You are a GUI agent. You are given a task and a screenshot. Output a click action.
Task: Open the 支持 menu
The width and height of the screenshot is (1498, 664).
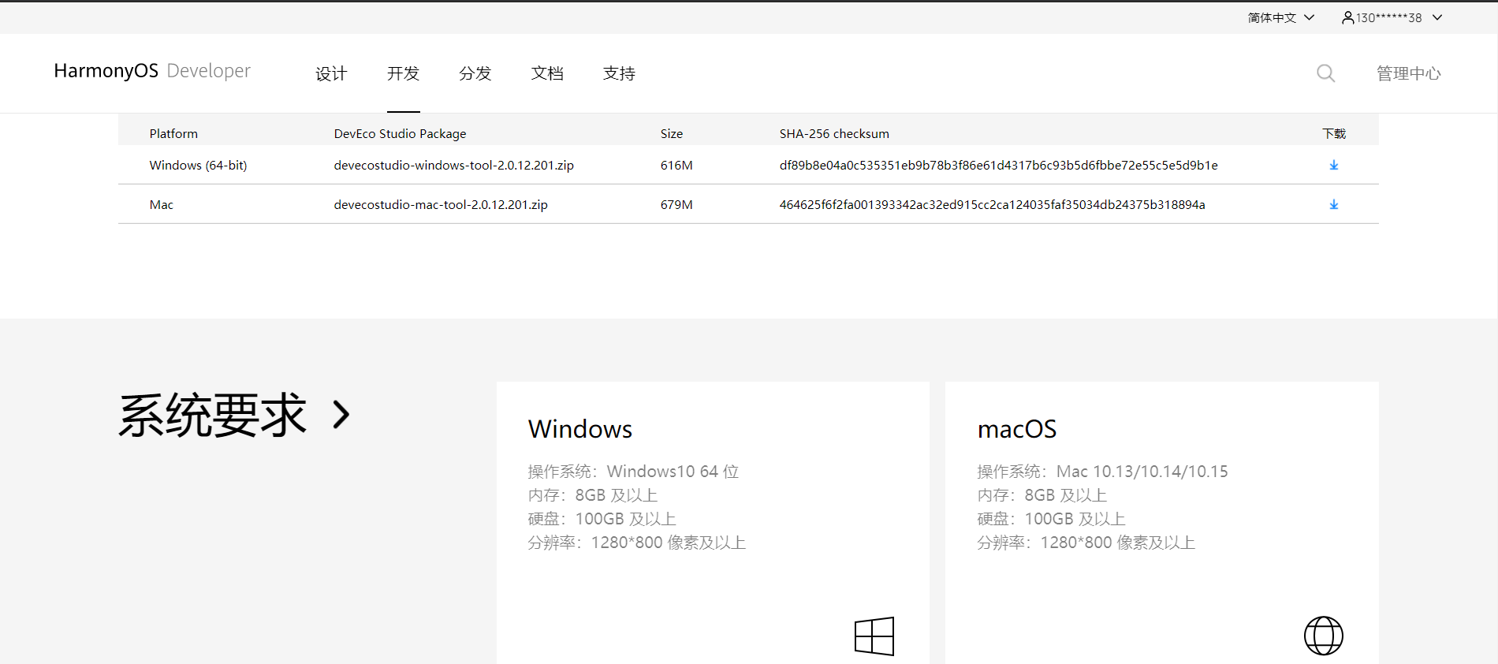point(619,73)
